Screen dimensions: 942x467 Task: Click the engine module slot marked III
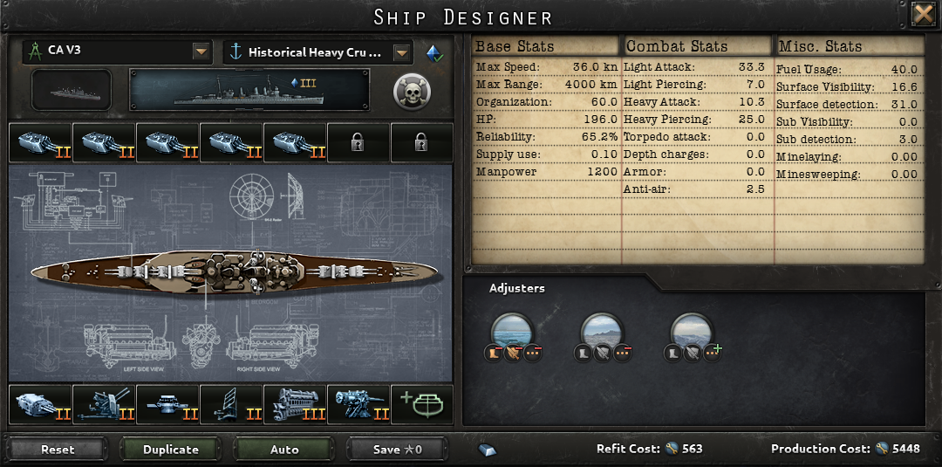pos(296,404)
